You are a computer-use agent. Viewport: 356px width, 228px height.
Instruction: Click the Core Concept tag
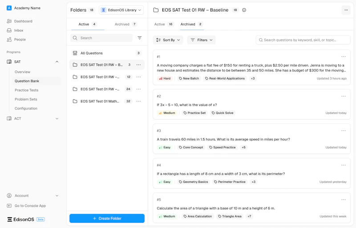click(191, 147)
